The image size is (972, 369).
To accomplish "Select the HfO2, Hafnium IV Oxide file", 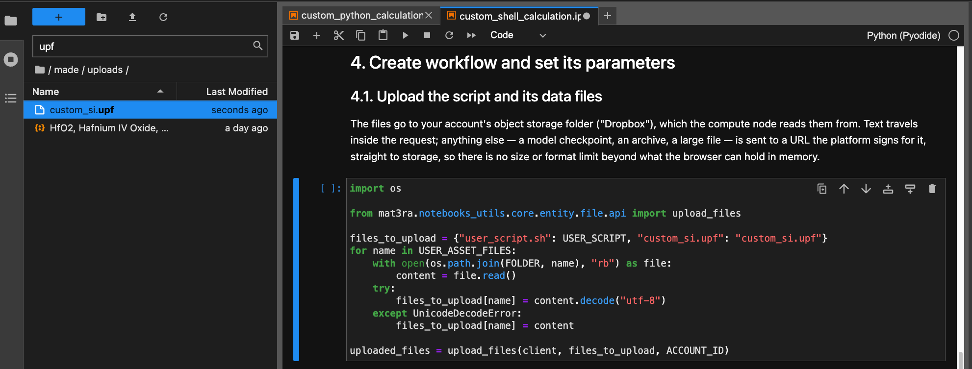I will tap(150, 128).
